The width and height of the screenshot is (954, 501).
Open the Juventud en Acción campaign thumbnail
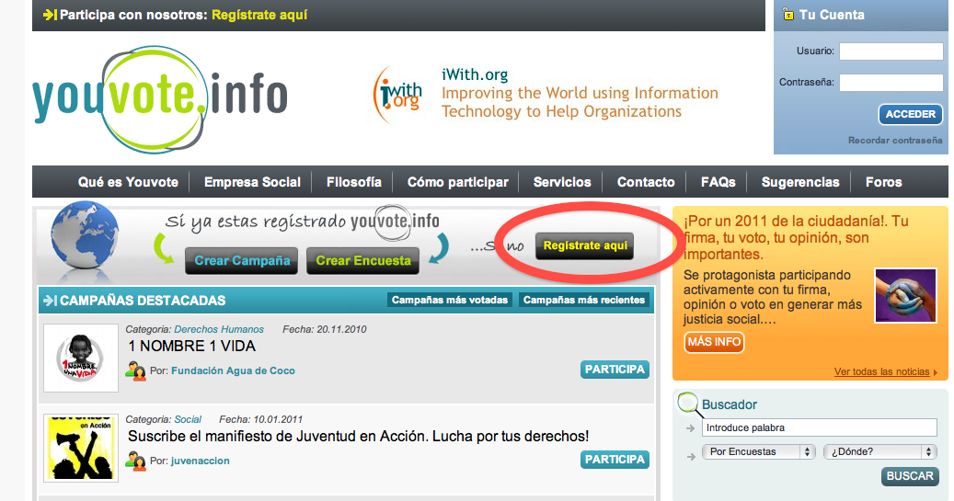(81, 448)
